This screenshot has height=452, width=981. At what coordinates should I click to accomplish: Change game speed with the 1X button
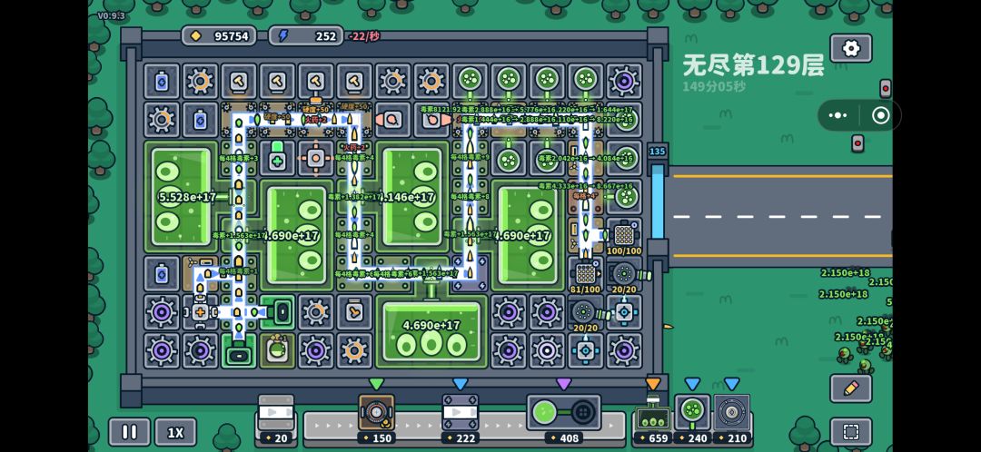(176, 432)
